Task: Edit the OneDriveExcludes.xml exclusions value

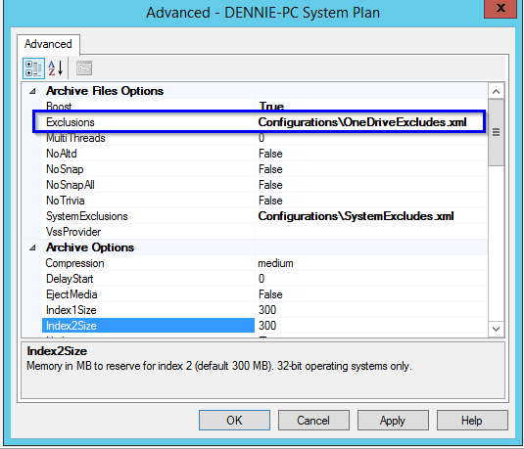Action: click(362, 122)
